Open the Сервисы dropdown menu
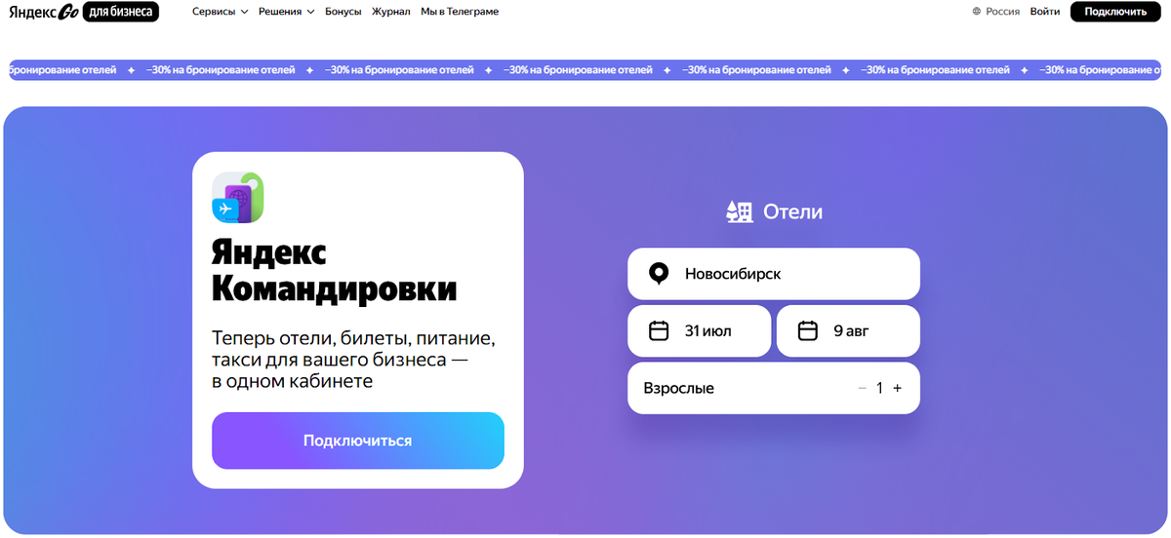This screenshot has height=538, width=1171. (x=220, y=12)
